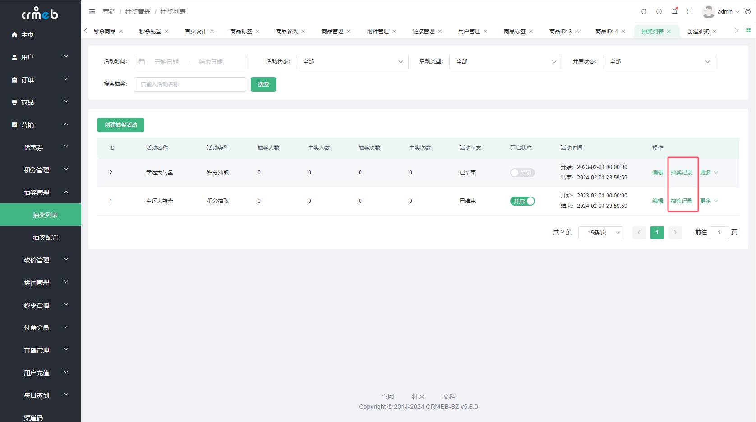Open the notification bell icon
The height and width of the screenshot is (422, 756).
[x=674, y=12]
